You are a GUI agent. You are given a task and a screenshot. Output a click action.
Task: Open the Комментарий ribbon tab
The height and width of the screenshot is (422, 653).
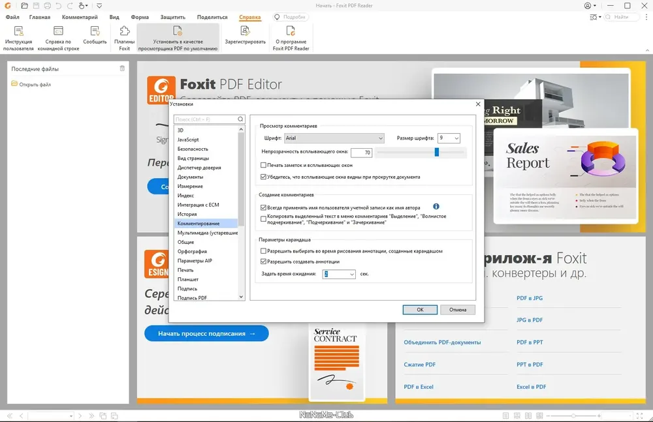[80, 17]
